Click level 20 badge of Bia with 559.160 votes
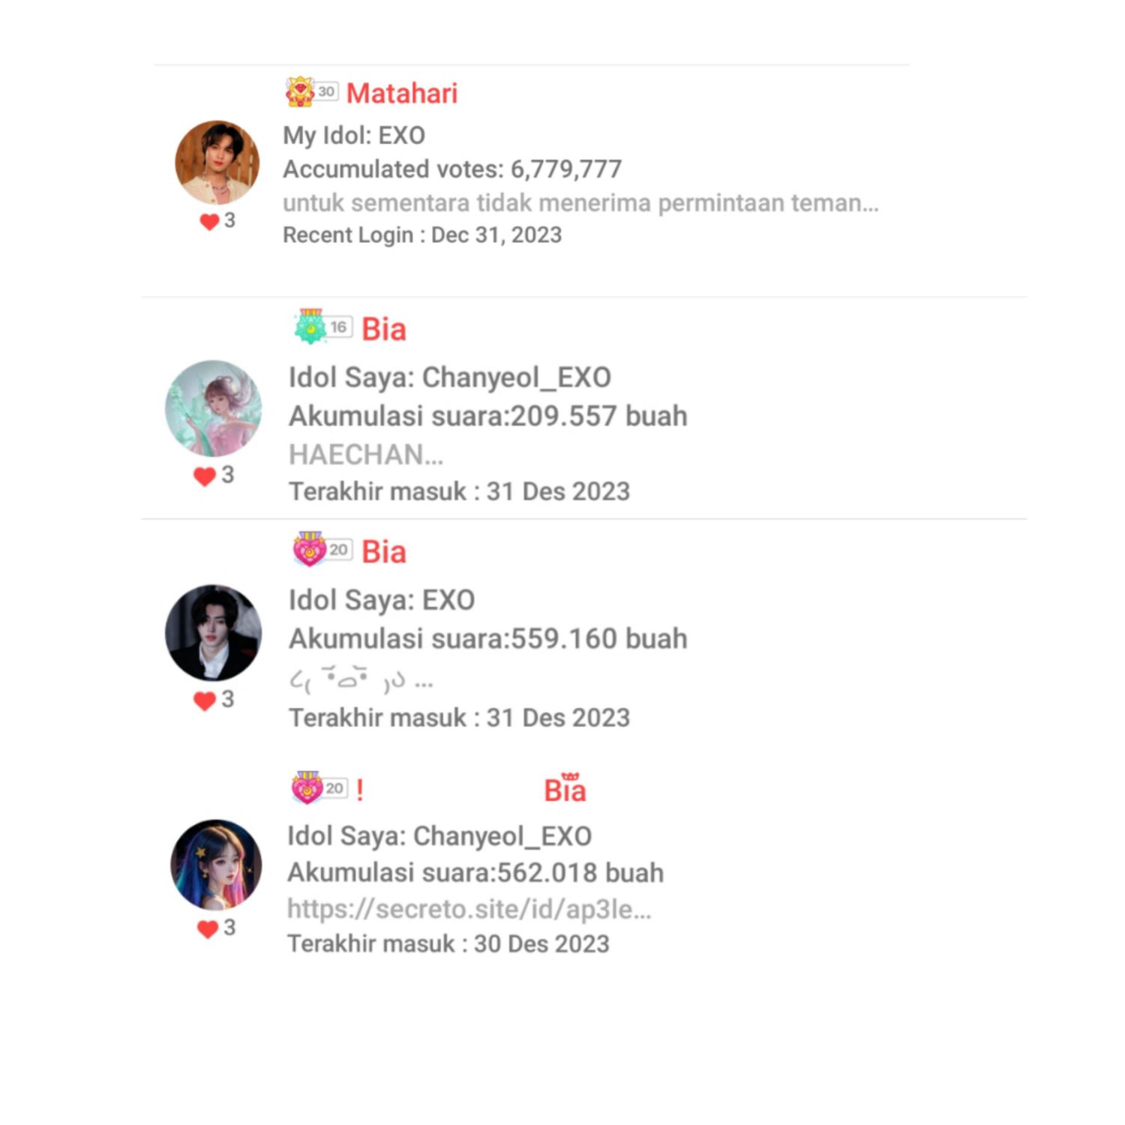Viewport: 1125px width, 1125px height. click(321, 550)
